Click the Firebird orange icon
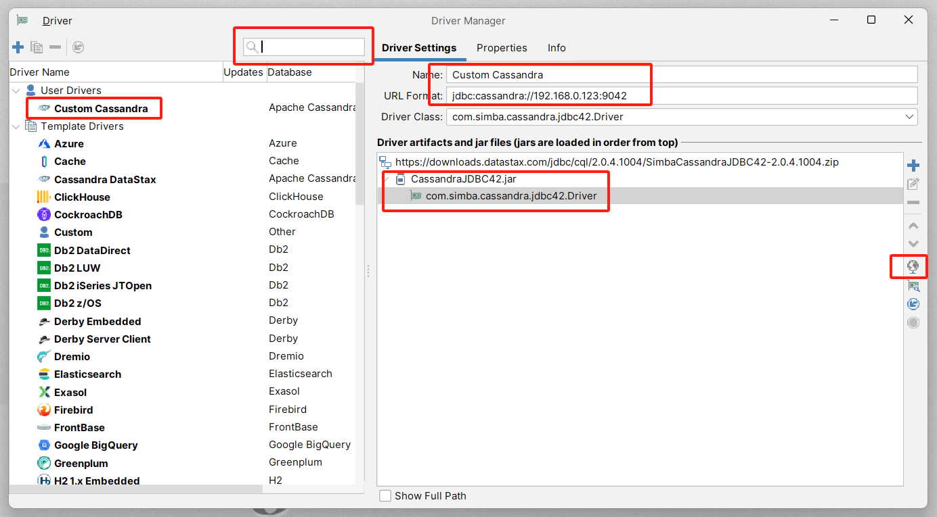This screenshot has width=937, height=517. pos(44,410)
